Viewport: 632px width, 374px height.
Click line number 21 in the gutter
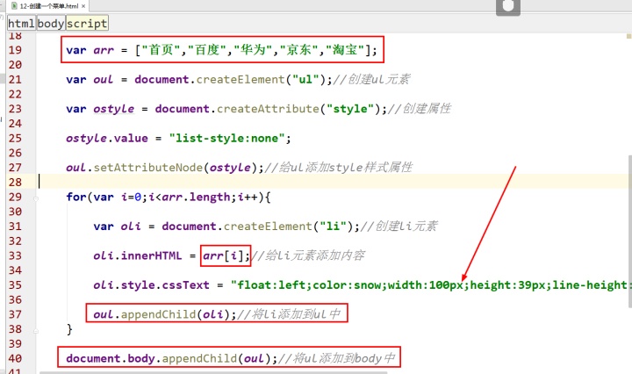click(x=15, y=79)
